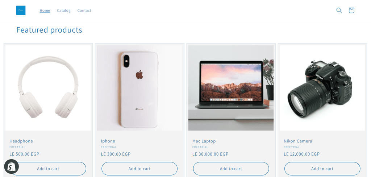Viewport: 371px width, 177px height.
Task: Open the Mac Laptop title link
Action: pyautogui.click(x=204, y=141)
